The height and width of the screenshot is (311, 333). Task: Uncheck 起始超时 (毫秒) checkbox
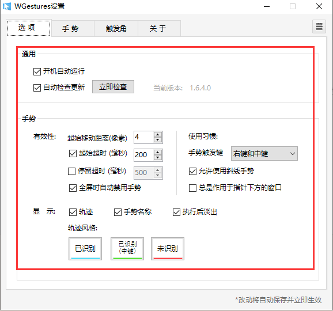coord(73,153)
